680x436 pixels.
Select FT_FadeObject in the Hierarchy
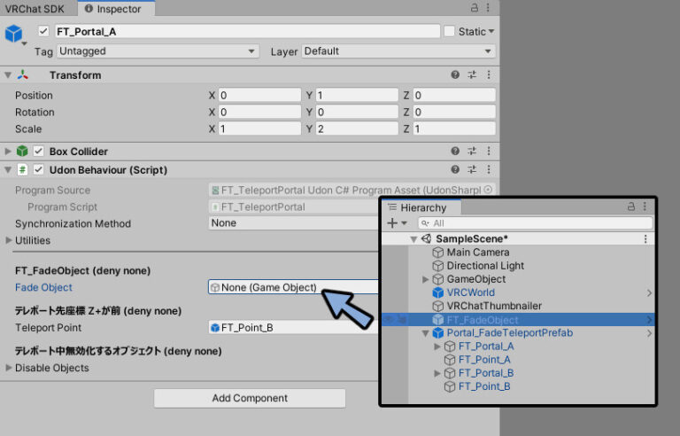(x=483, y=320)
